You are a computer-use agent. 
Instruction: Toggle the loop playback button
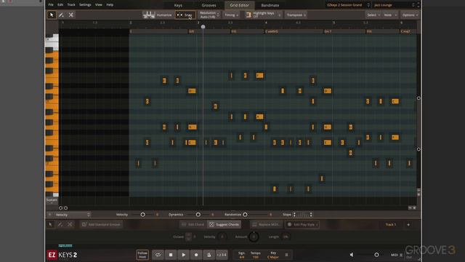click(x=158, y=255)
